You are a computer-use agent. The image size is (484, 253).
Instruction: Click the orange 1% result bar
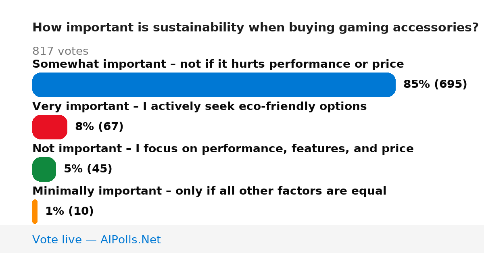35,212
